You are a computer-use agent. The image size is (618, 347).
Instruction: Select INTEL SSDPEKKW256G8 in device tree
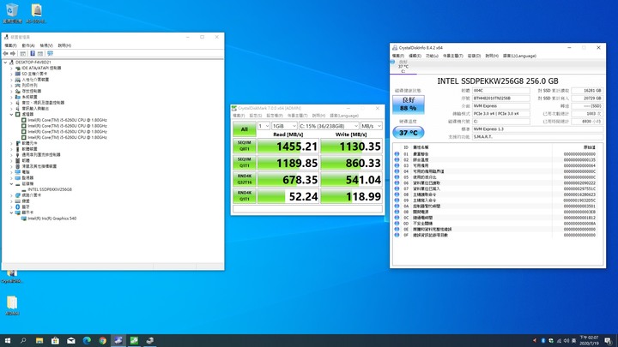coord(50,189)
